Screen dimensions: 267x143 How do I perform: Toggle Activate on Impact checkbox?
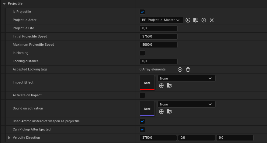click(x=142, y=95)
